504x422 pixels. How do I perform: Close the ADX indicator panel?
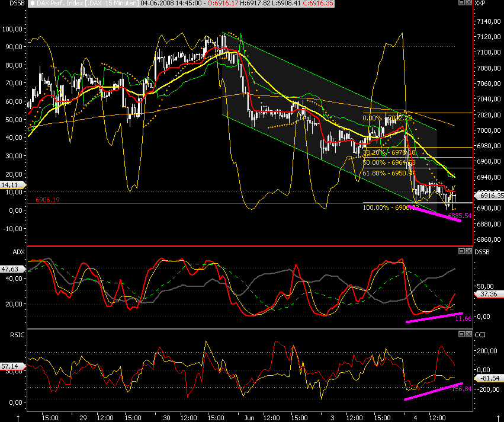[x=468, y=251]
